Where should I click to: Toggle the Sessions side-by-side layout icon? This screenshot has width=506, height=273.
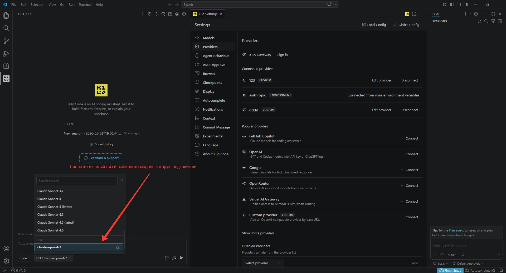point(500,21)
